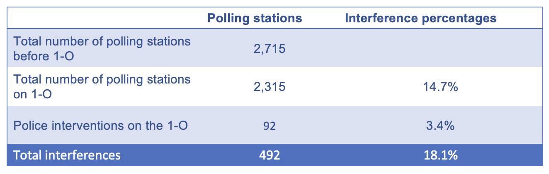The image size is (549, 174).
Task: Click the 3.4% interference percentage cell
Action: [440, 125]
